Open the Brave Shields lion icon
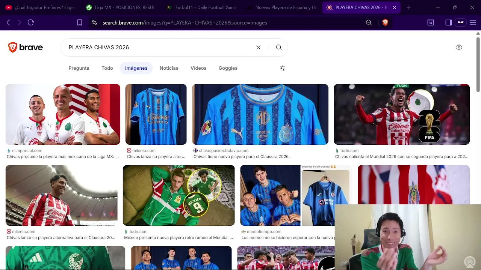Screen dimensions: 481x270 (x=385, y=22)
